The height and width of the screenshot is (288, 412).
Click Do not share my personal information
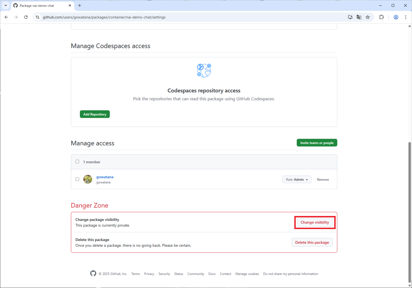[290, 274]
